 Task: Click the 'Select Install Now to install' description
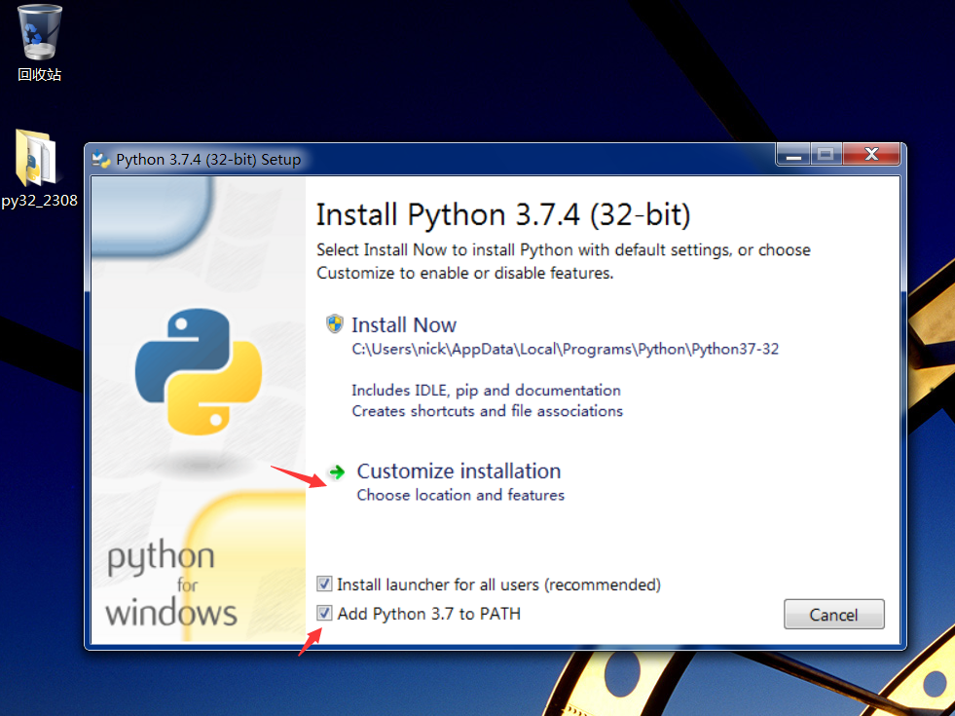[564, 261]
